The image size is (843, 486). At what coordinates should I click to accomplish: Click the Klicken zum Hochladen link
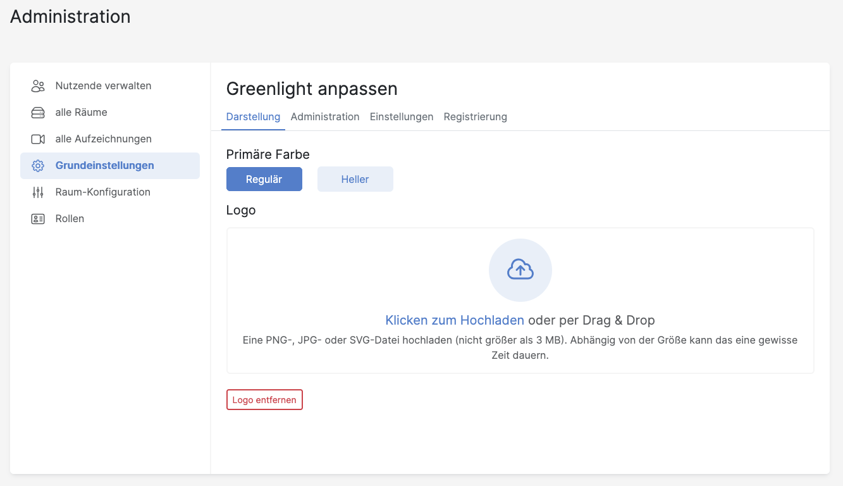click(455, 320)
